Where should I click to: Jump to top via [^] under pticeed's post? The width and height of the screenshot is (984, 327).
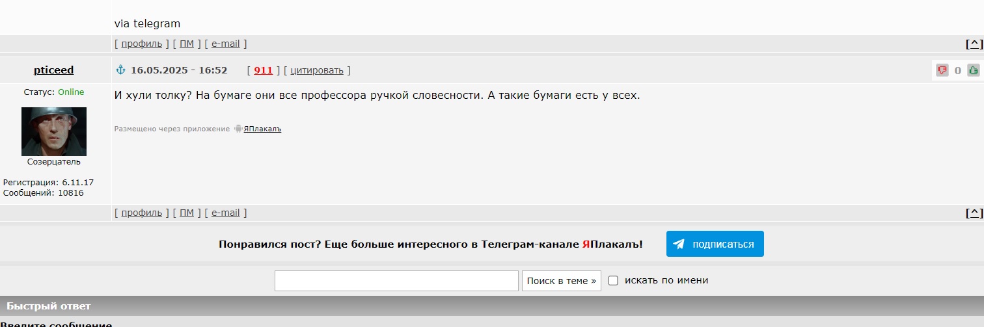(x=974, y=213)
